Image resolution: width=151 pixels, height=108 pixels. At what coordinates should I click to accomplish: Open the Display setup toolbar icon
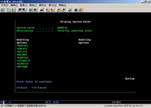(x=31, y=10)
